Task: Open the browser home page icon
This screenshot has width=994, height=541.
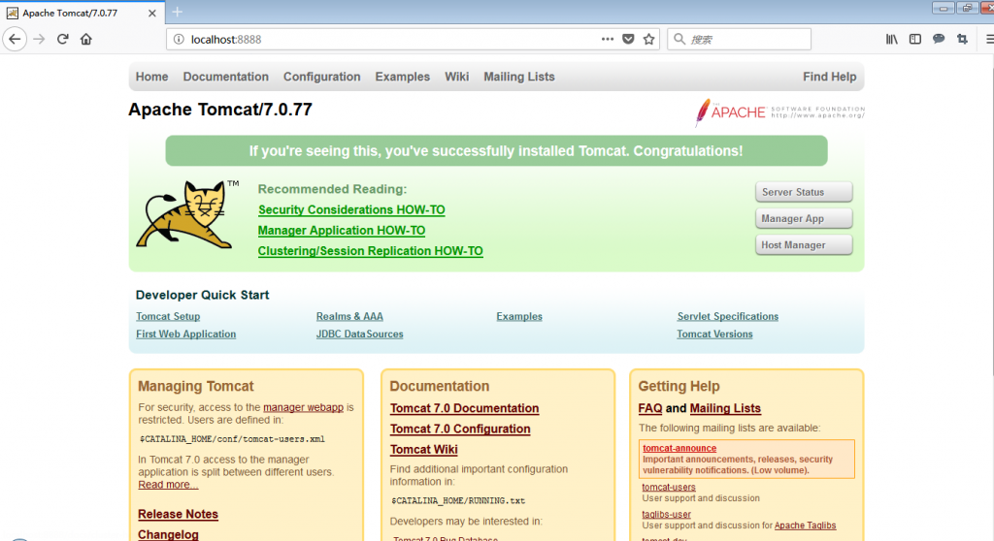Action: click(86, 40)
